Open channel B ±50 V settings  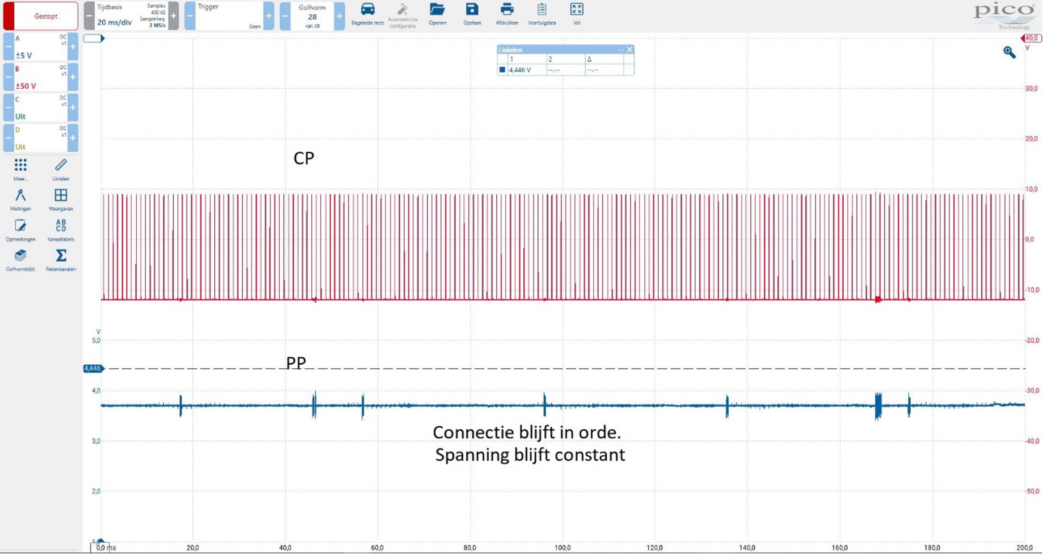(x=40, y=77)
